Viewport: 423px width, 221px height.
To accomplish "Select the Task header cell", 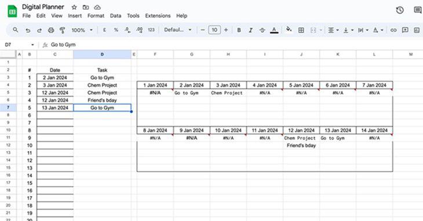I will 102,70.
